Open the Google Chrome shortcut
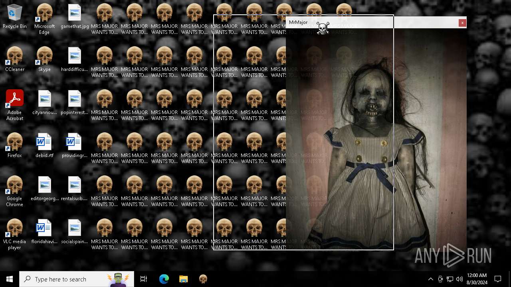 [x=15, y=191]
